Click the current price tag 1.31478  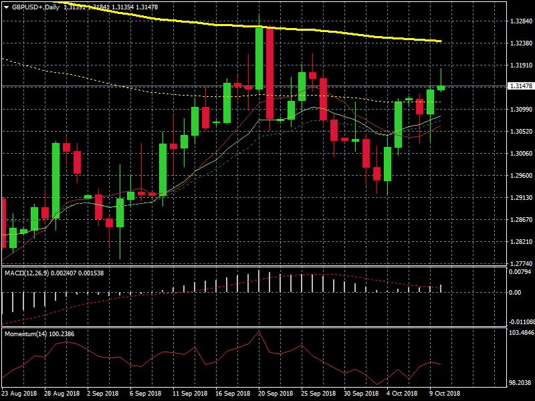point(520,86)
